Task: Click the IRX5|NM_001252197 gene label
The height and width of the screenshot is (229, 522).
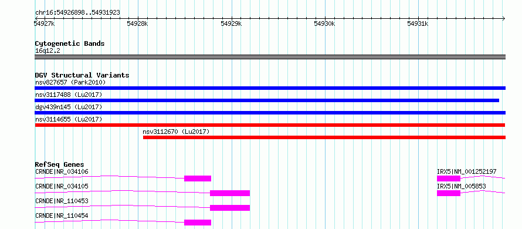Action: tap(467, 171)
